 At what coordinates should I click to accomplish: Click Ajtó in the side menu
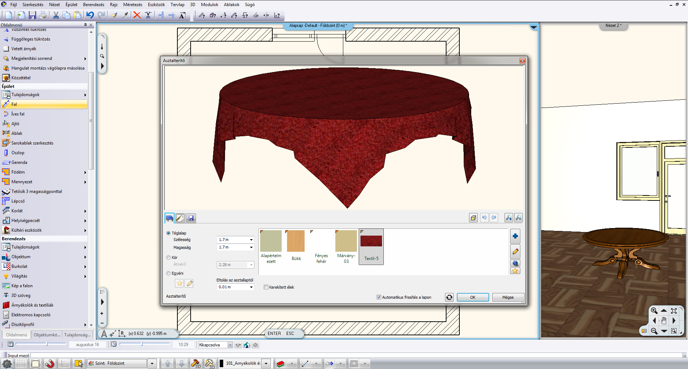click(15, 124)
